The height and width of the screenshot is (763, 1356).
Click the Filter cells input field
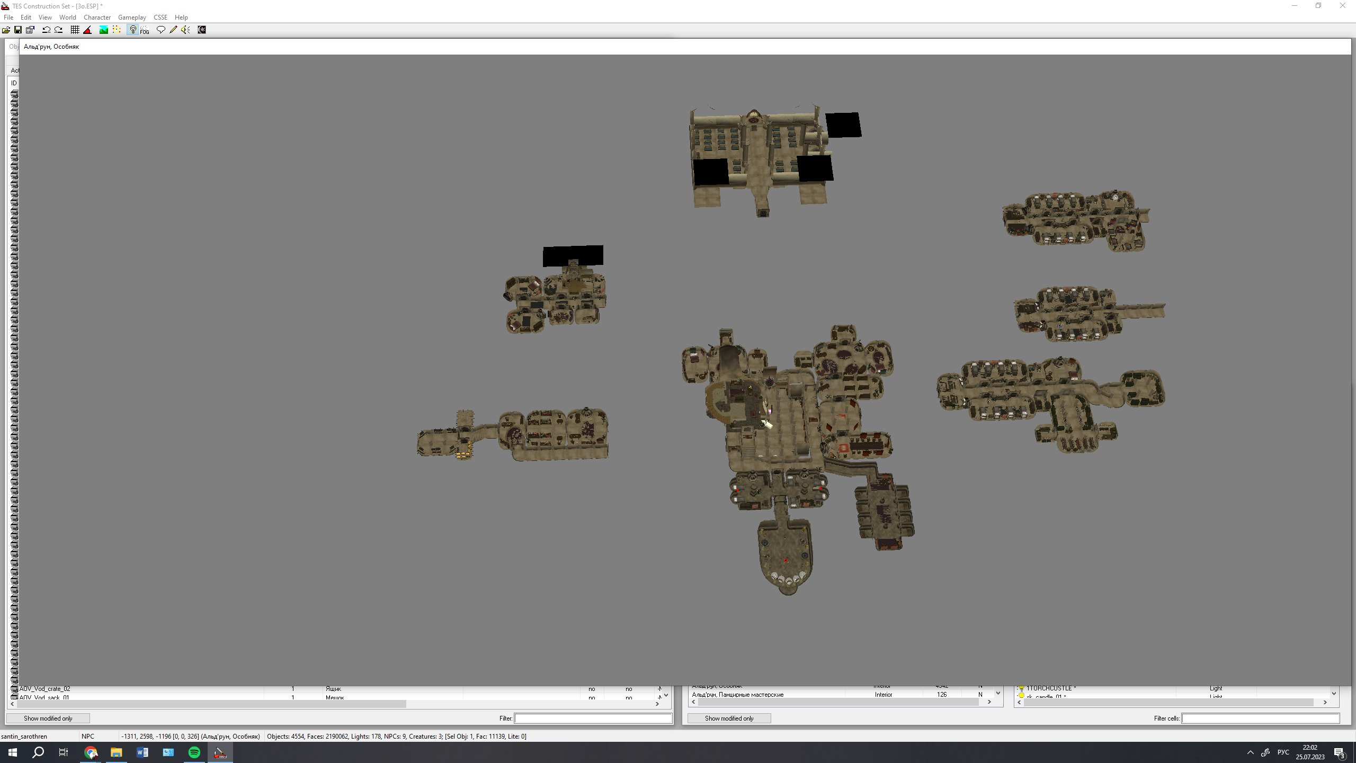point(1260,718)
